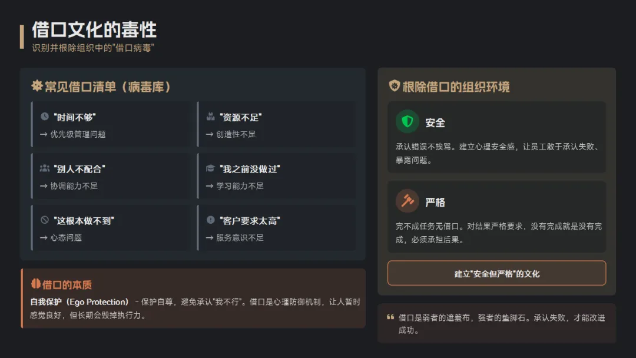
Task: Click the people icon beside "别人不配合"
Action: tap(44, 168)
